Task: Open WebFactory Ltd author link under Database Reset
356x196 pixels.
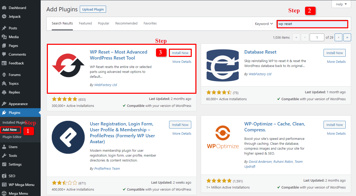Action: pos(260,74)
